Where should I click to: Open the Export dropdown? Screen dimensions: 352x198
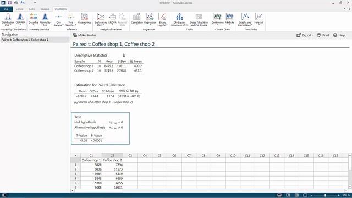(x=305, y=35)
